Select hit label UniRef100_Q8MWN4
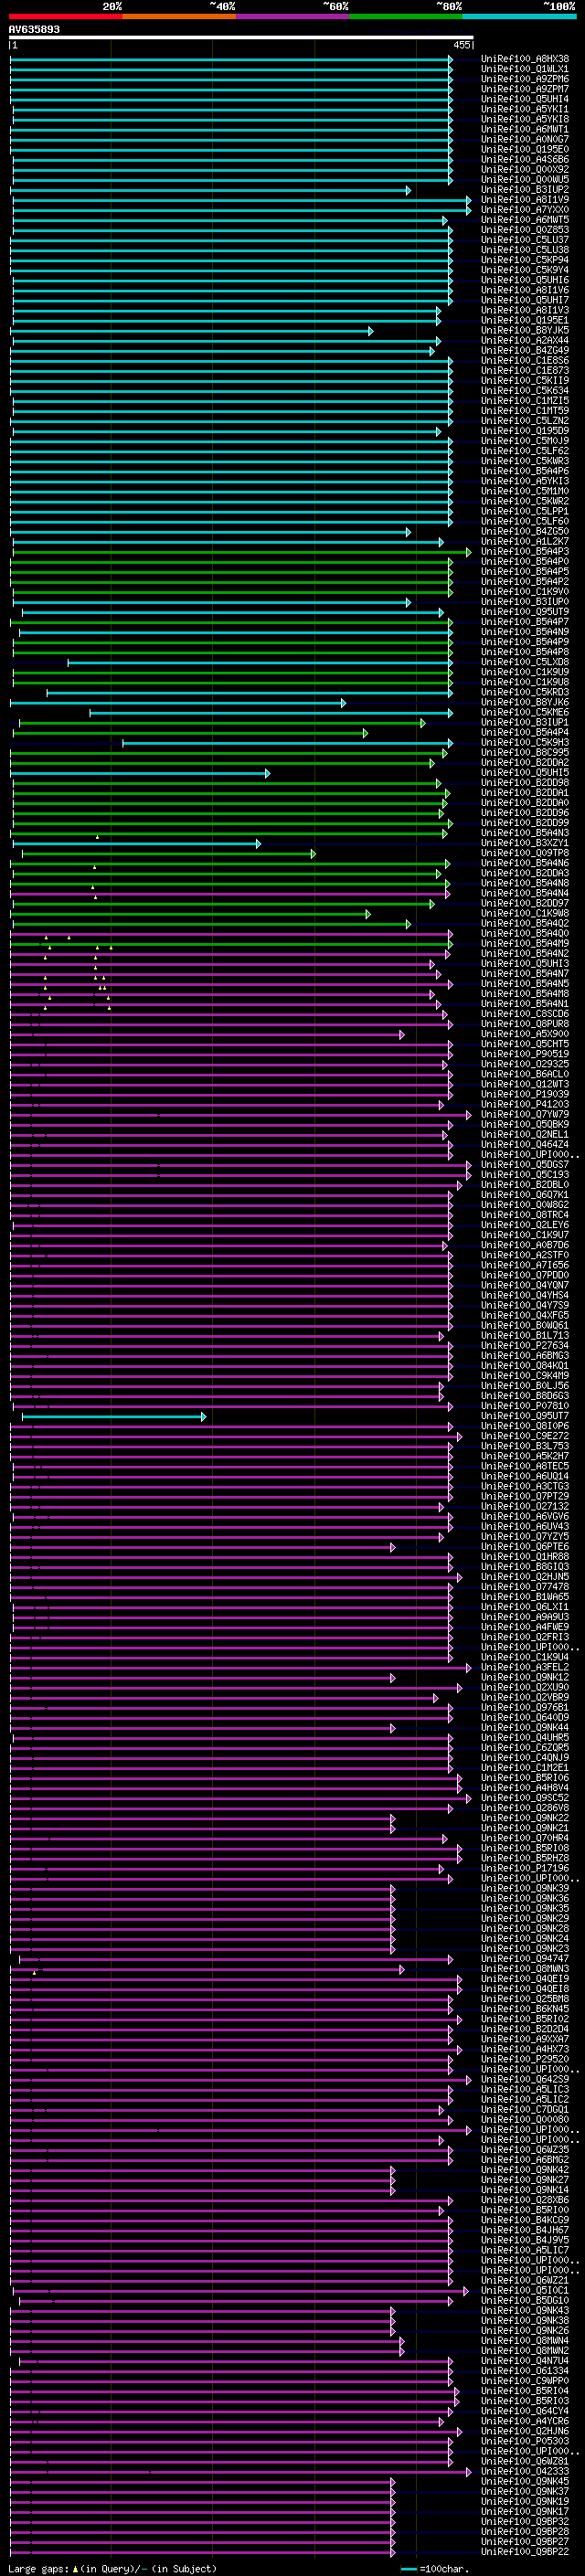This screenshot has width=585, height=2576. 525,2341
